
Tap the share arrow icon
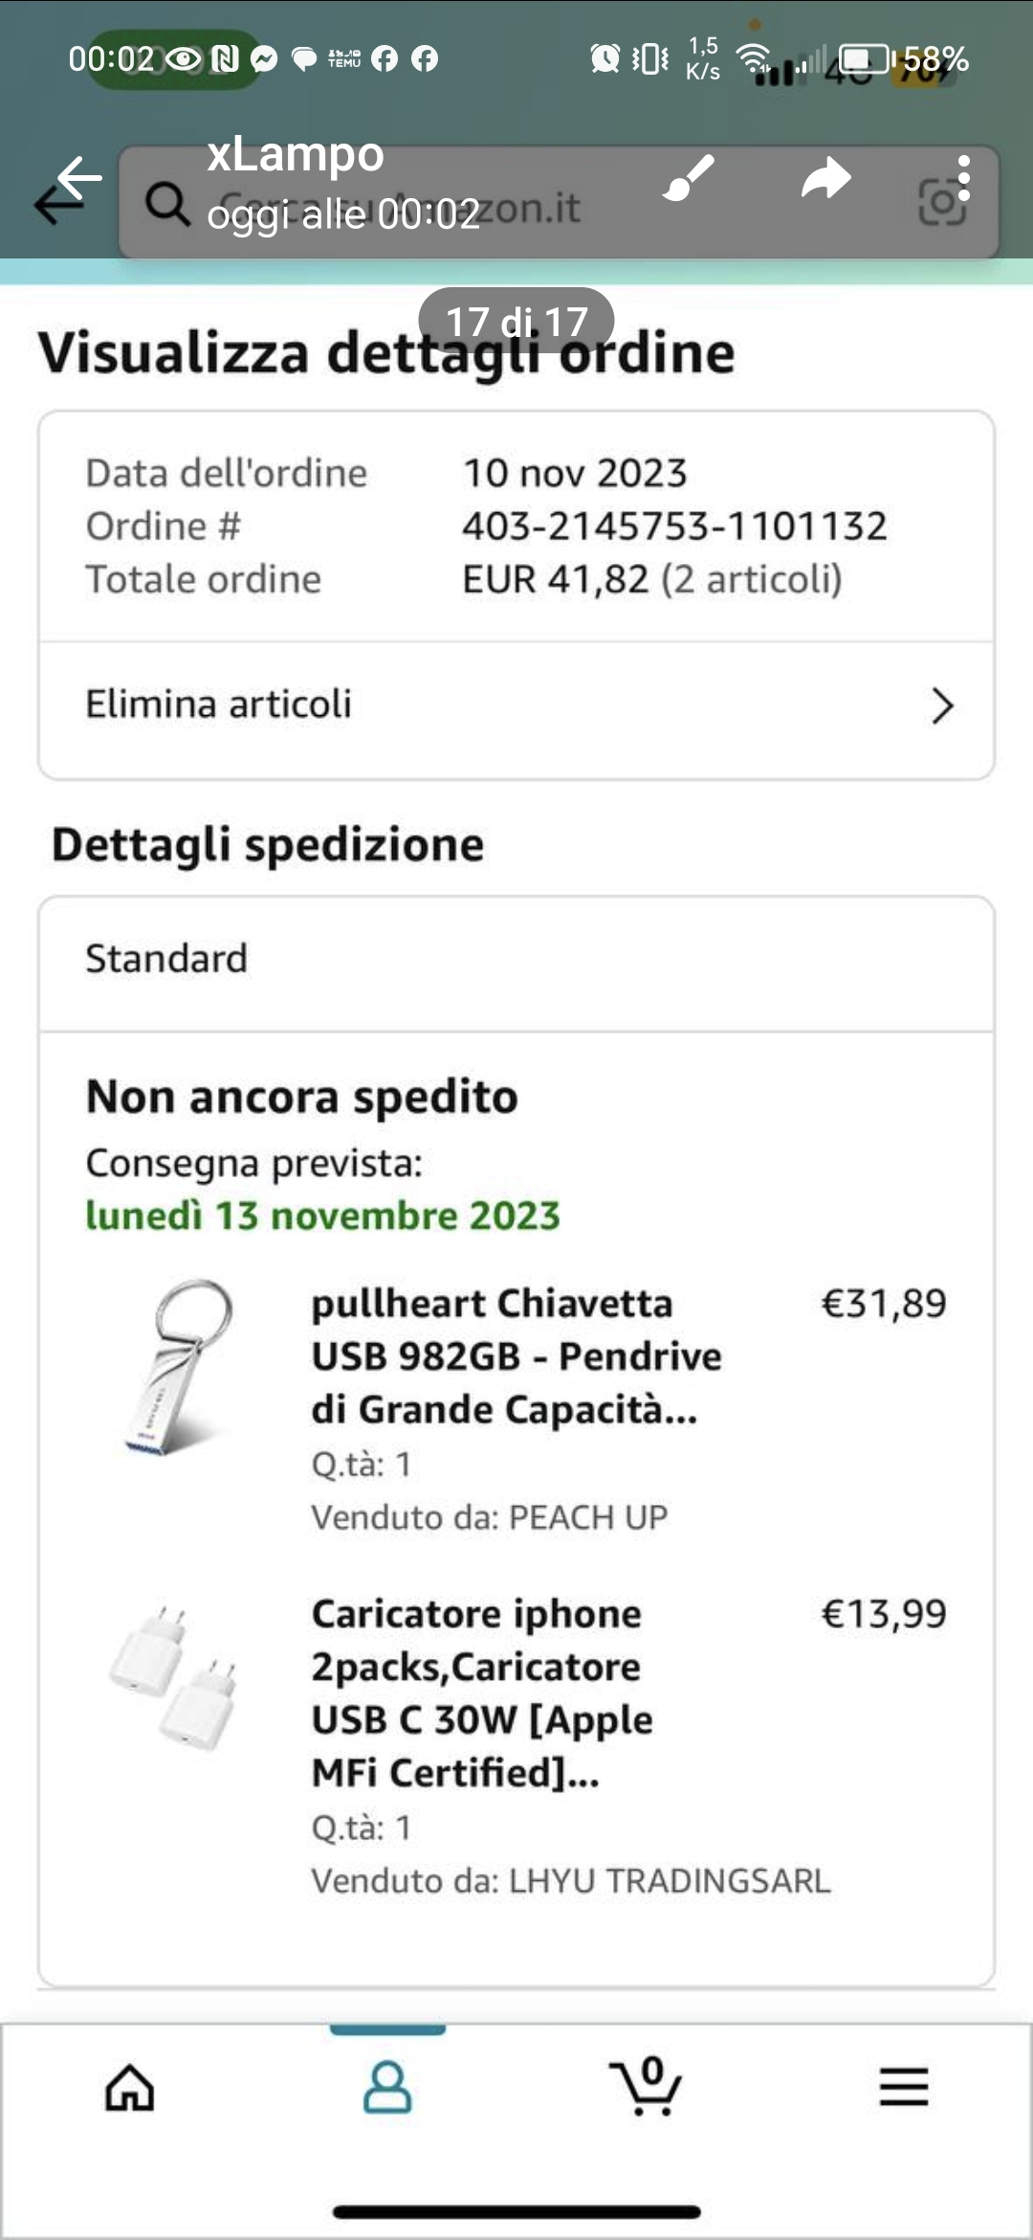point(825,178)
